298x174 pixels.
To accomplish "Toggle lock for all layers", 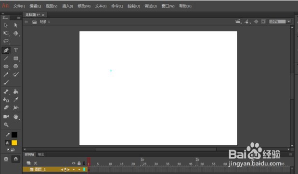I will 79,163.
